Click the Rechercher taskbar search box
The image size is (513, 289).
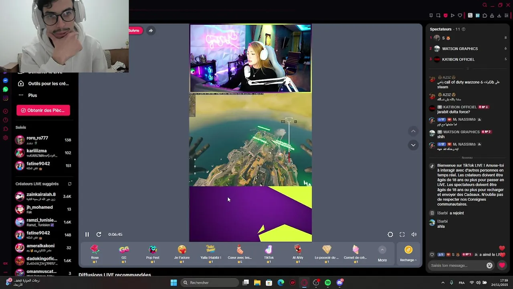pyautogui.click(x=210, y=283)
